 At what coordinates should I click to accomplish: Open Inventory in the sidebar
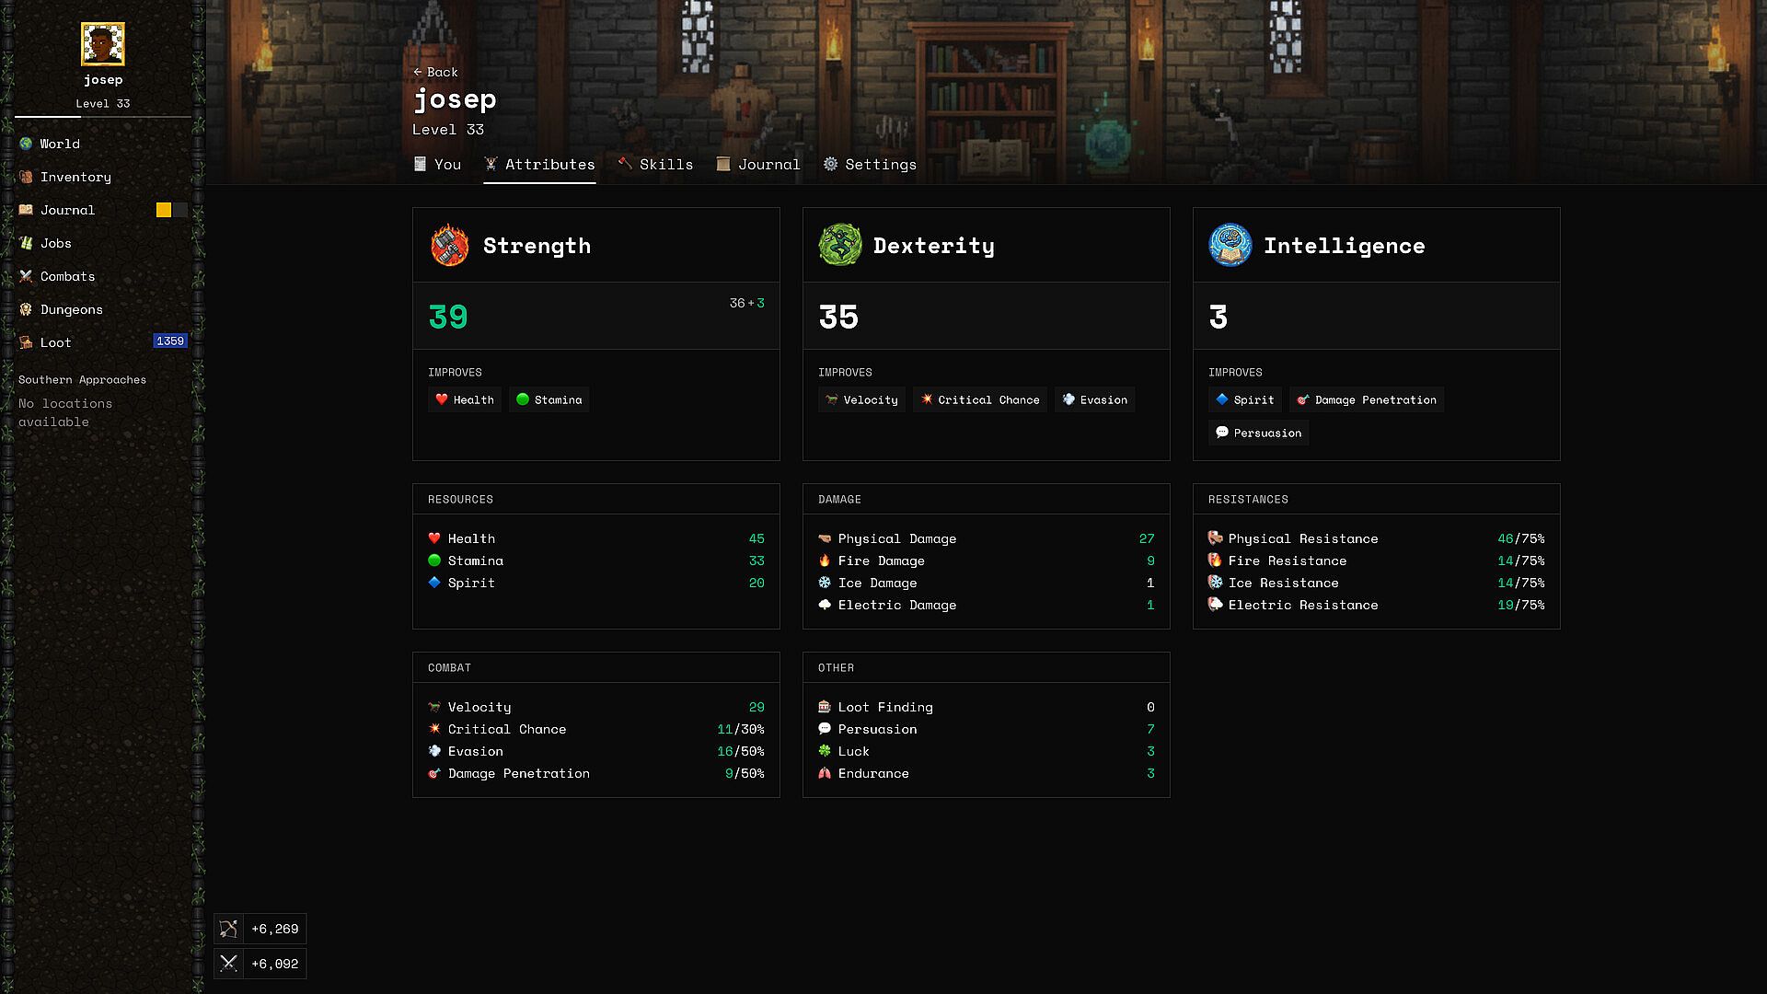[x=75, y=177]
